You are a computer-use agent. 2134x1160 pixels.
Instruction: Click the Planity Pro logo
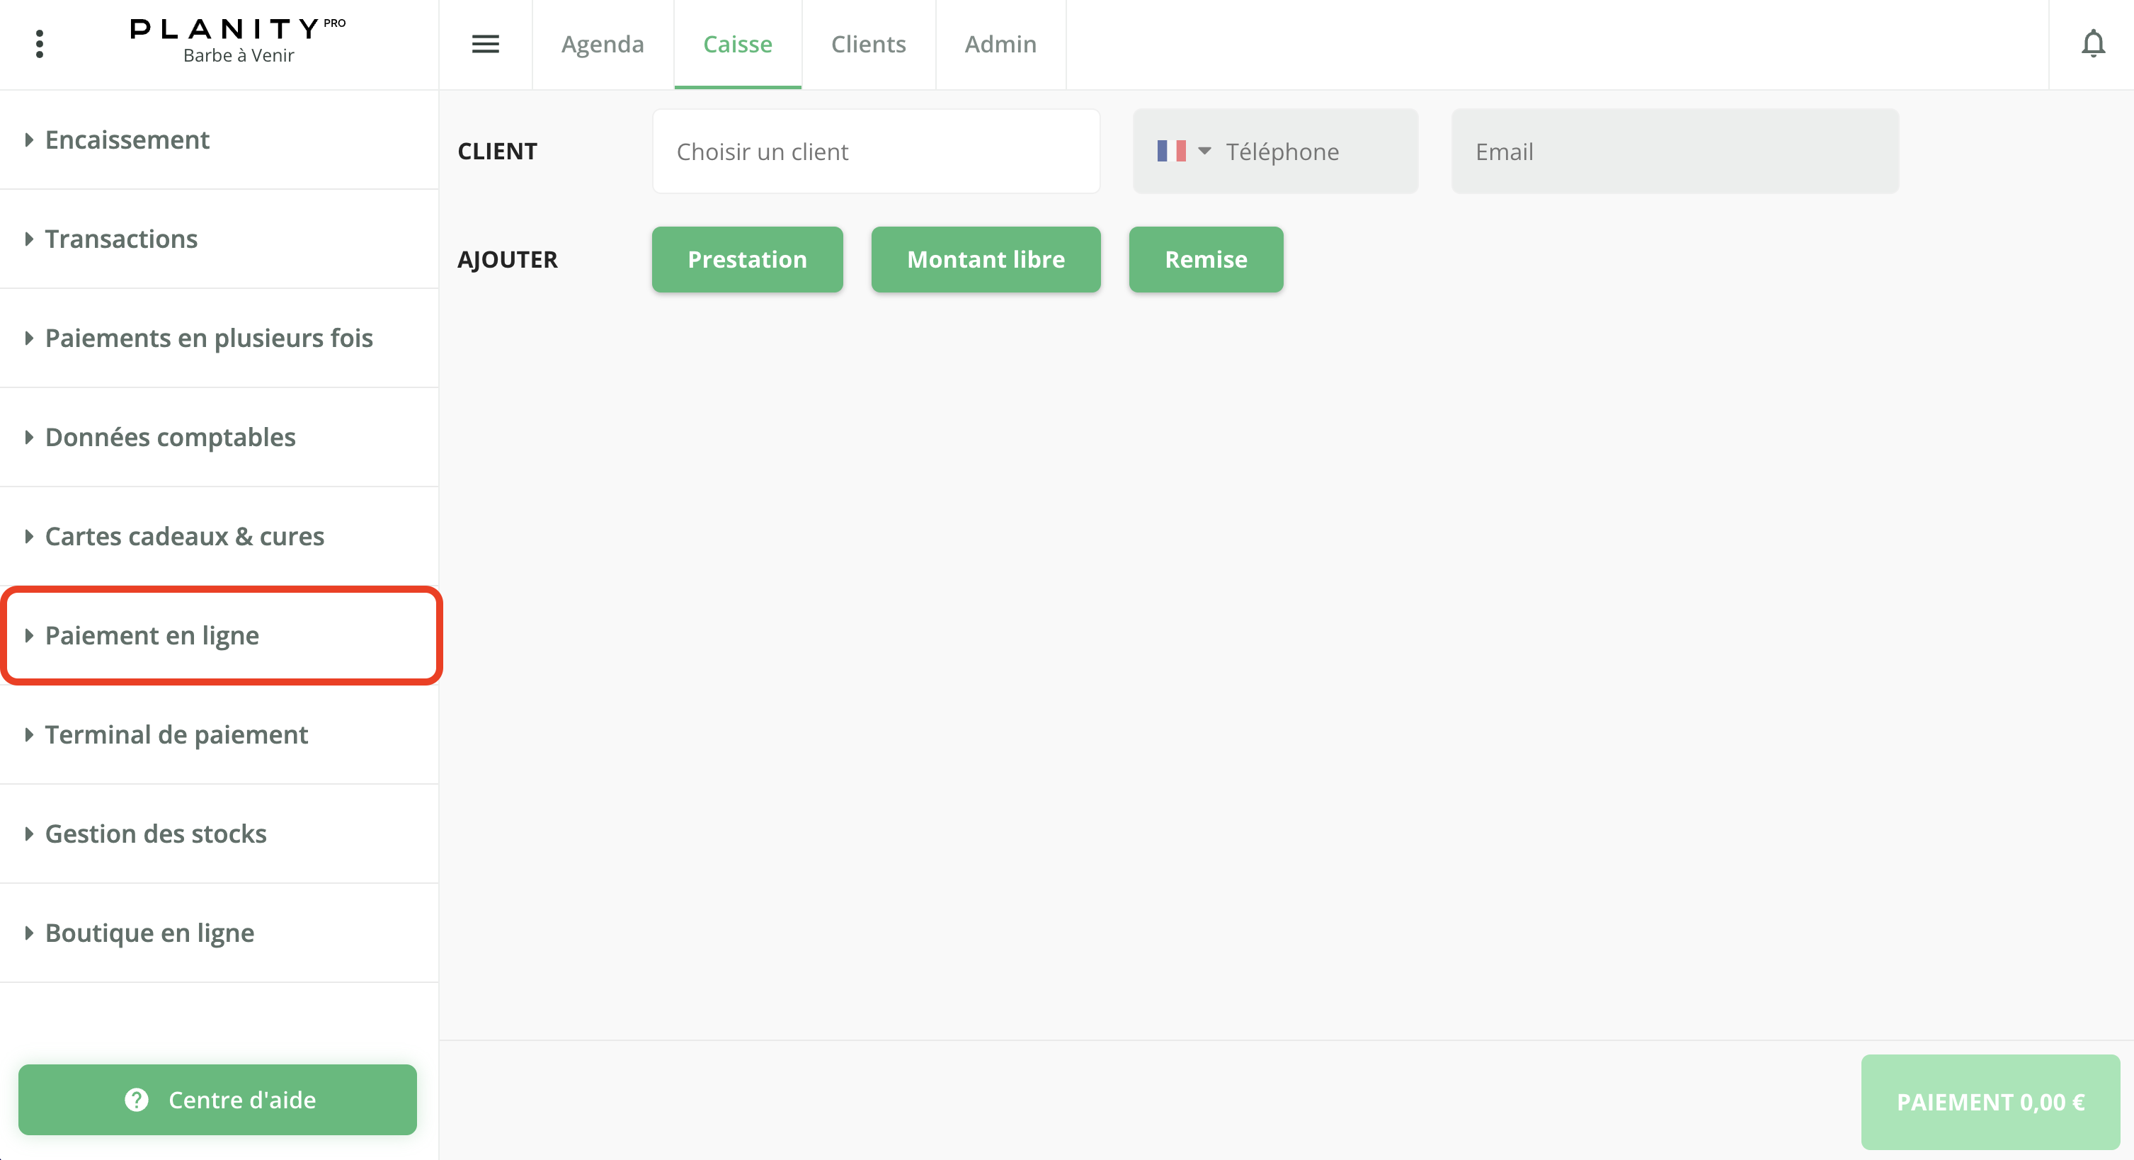pos(238,40)
